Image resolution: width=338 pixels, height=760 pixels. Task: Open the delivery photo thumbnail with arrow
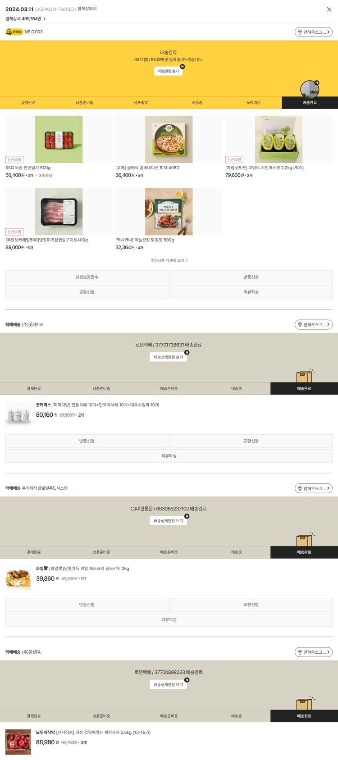point(310,89)
